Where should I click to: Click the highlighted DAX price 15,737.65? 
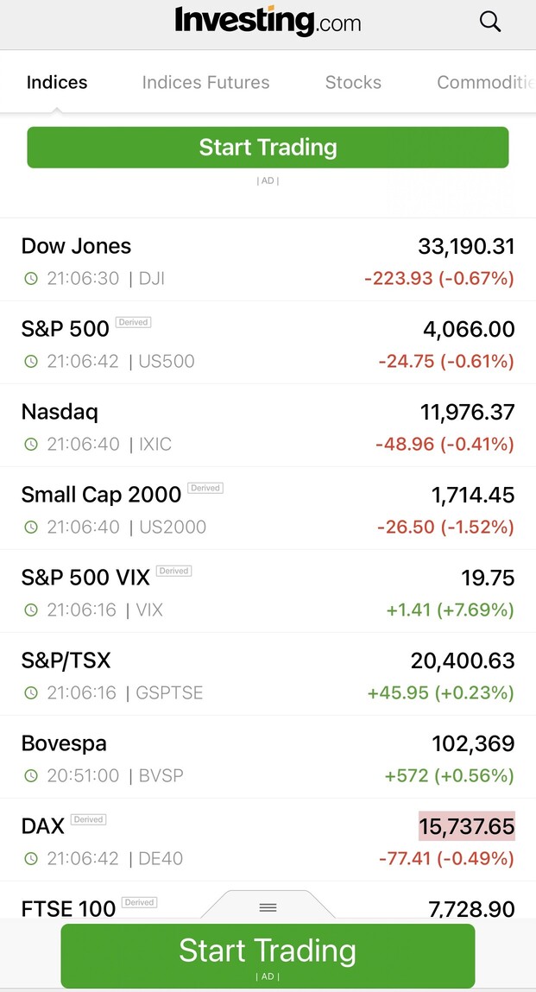(x=467, y=826)
